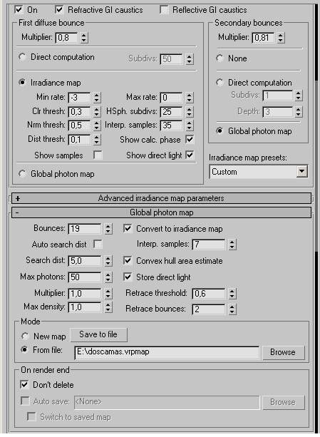Image resolution: width=320 pixels, height=437 pixels.
Task: Adjust the Max density spinner
Action: pyautogui.click(x=108, y=307)
